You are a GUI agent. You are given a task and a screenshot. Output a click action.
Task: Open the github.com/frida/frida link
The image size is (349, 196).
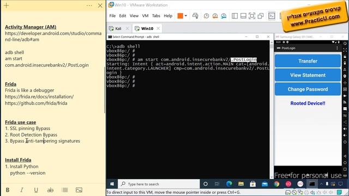pyautogui.click(x=36, y=103)
